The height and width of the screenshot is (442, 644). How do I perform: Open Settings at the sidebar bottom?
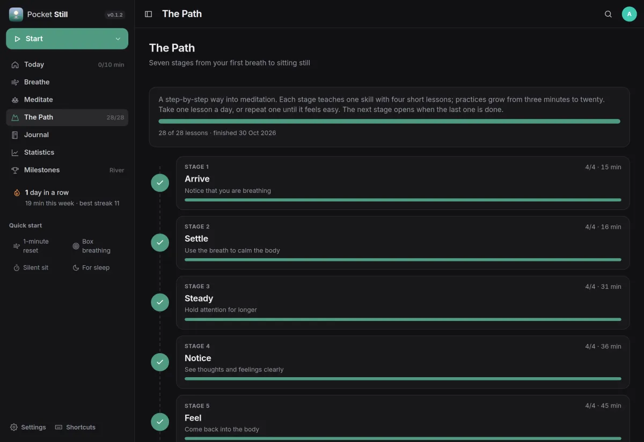click(28, 428)
